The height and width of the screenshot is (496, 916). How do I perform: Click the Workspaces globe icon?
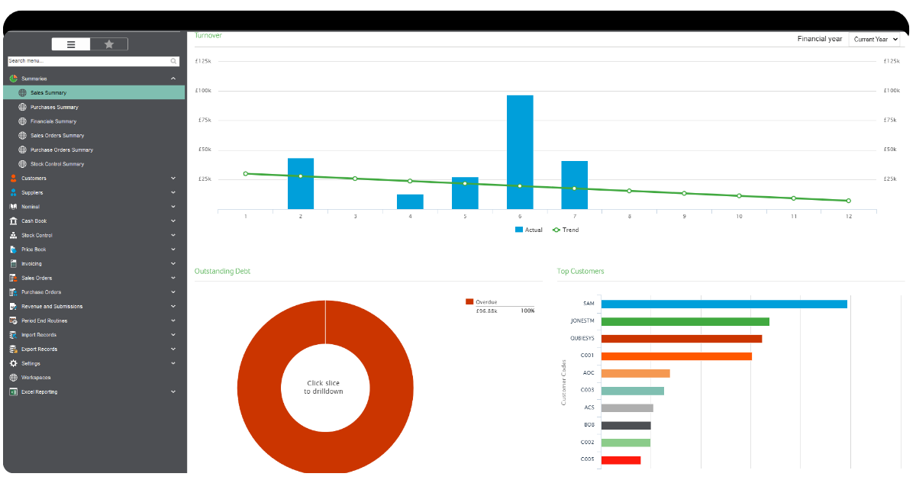(13, 378)
